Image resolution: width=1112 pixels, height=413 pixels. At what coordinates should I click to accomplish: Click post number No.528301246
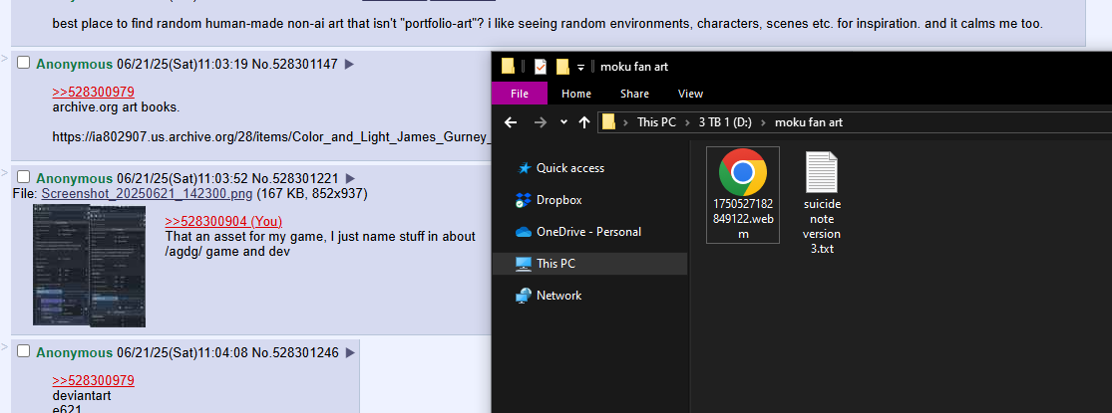point(295,352)
